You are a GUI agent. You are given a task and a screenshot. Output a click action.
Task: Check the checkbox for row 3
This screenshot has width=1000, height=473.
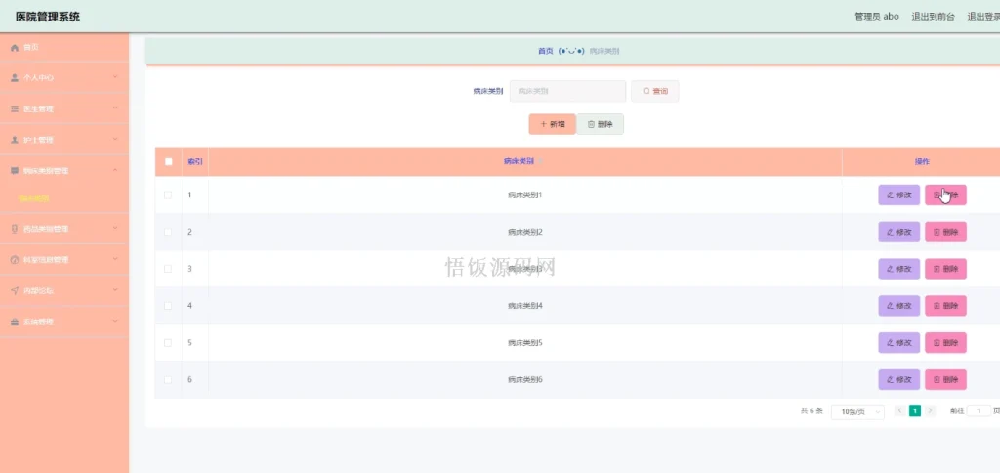[x=168, y=270]
